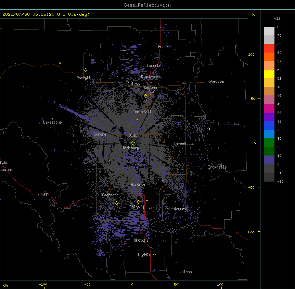Viewport: 295px width, 289px height.
Task: Select the yellow diamond marker below Cochrane
Action: [116, 203]
